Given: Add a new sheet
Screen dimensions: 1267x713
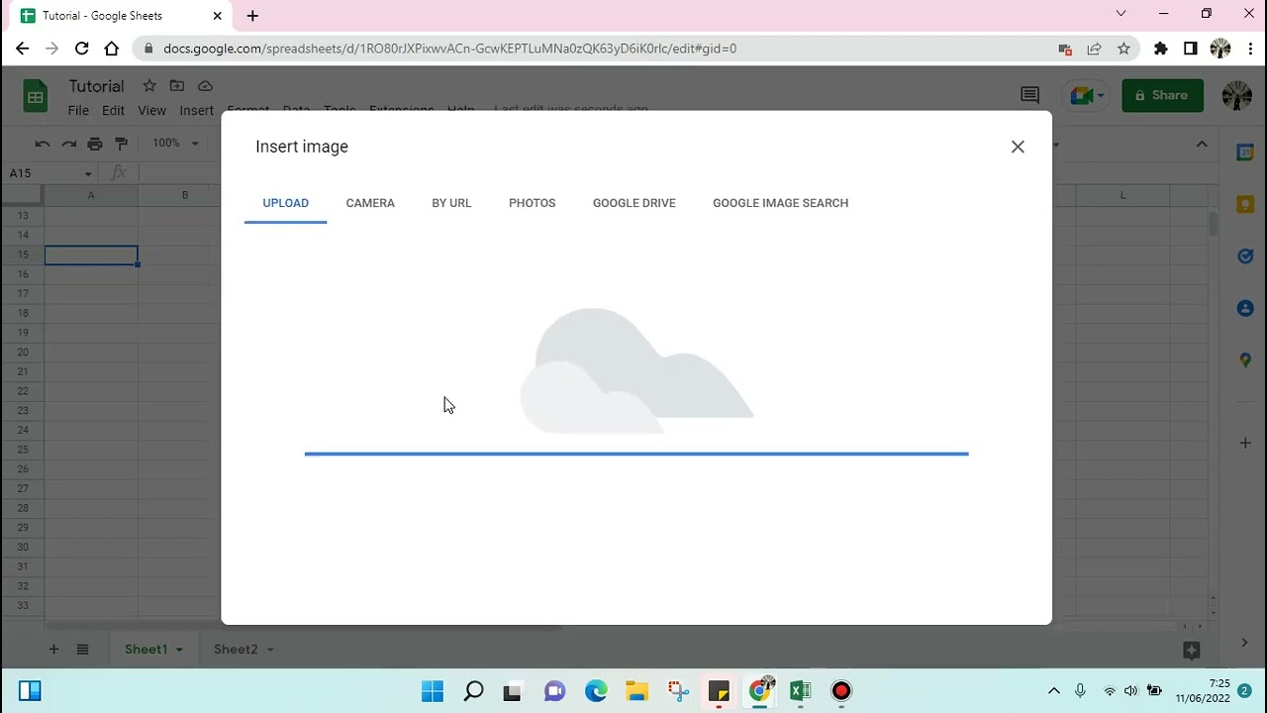Looking at the screenshot, I should click(x=53, y=650).
